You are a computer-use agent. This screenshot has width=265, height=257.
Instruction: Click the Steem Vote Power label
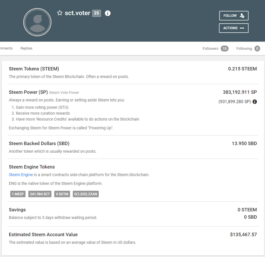tap(64, 93)
